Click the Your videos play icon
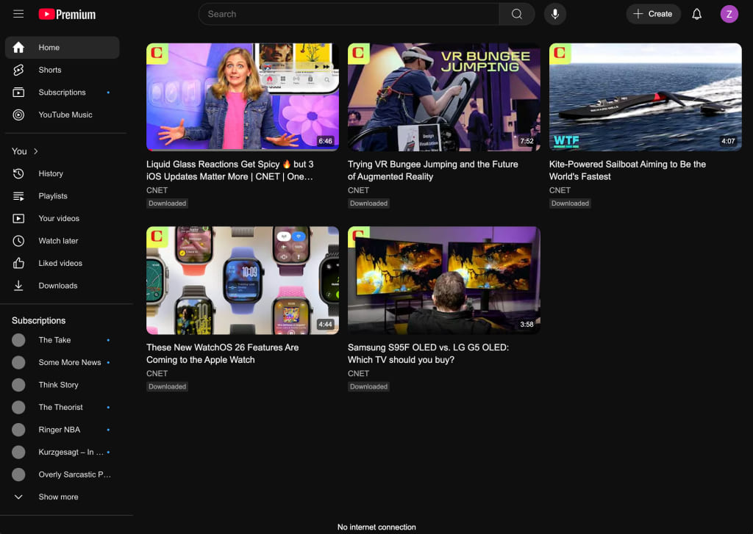The image size is (753, 534). (18, 218)
